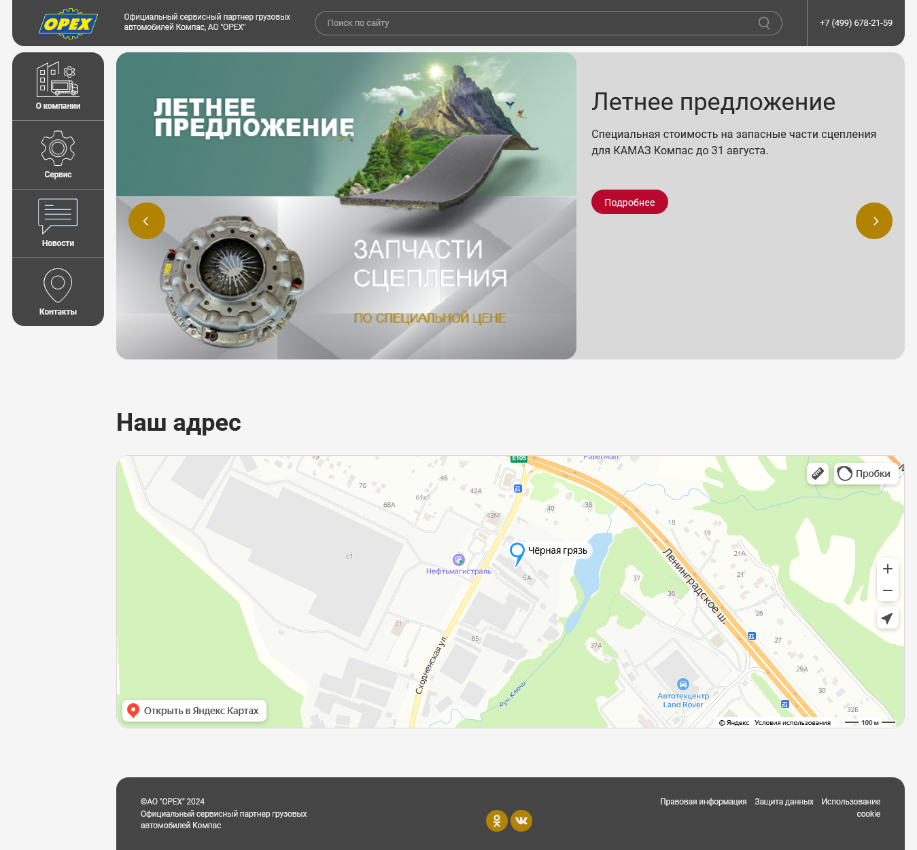Click the map geolocation arrow icon

[887, 618]
